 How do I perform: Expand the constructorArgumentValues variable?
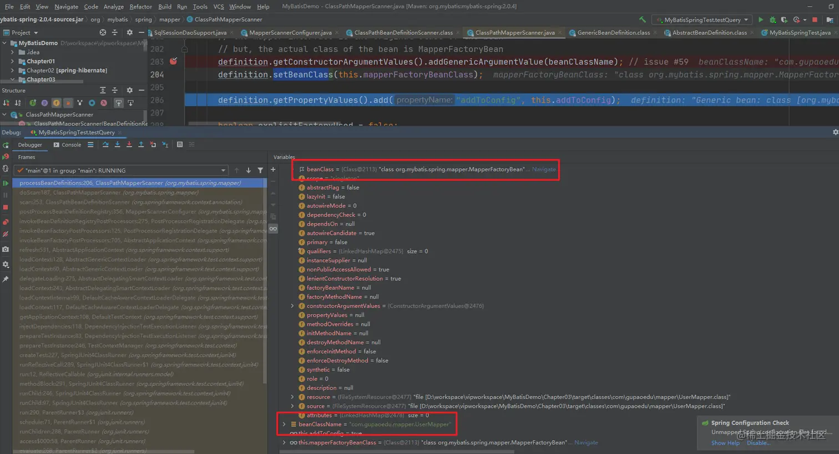click(x=292, y=306)
